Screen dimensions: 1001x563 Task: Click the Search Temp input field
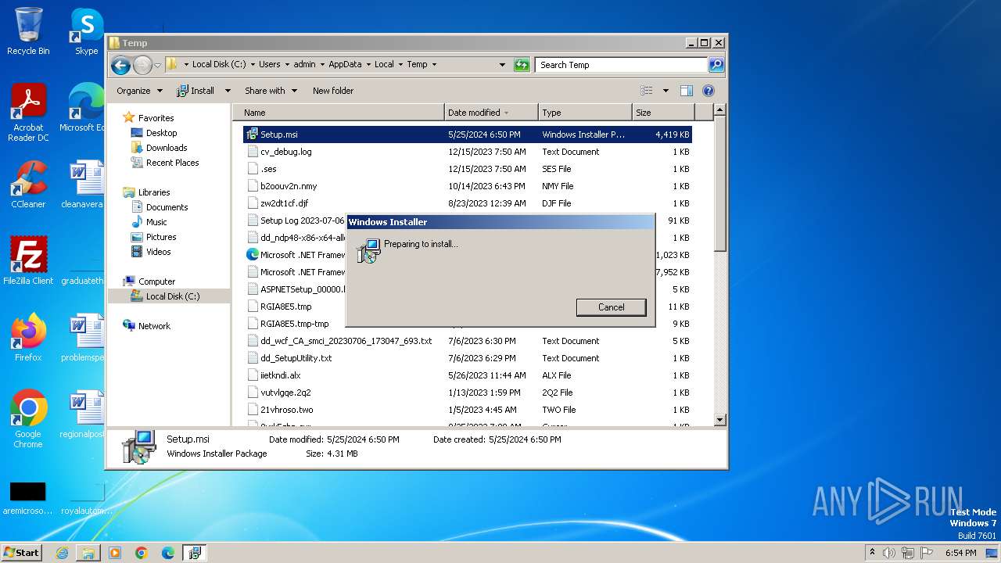[x=621, y=65]
